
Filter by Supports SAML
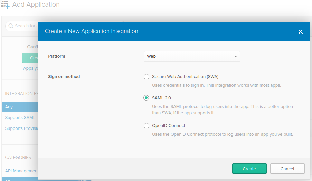tap(20, 117)
